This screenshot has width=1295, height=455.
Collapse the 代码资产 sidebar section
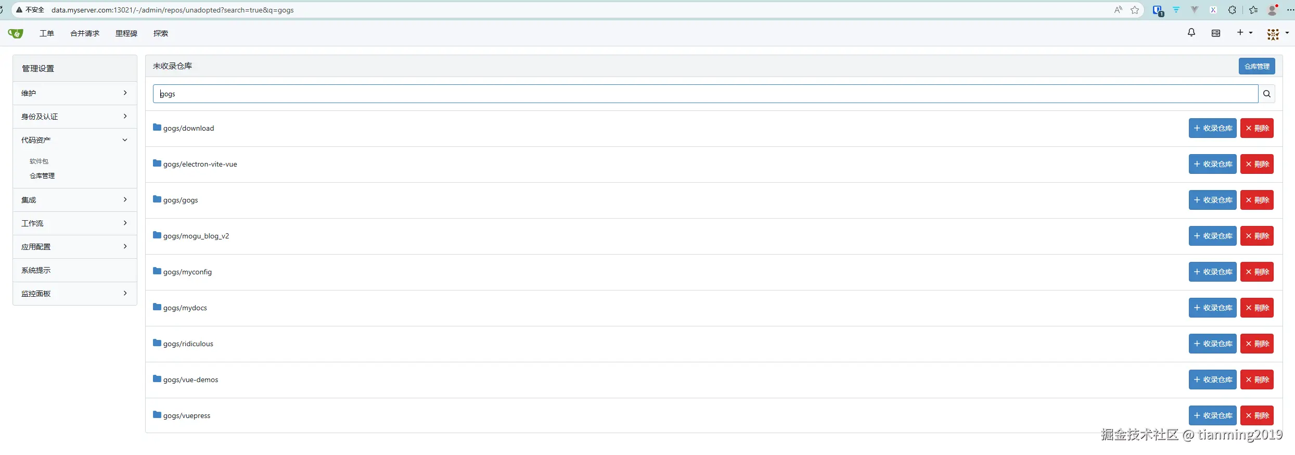74,140
